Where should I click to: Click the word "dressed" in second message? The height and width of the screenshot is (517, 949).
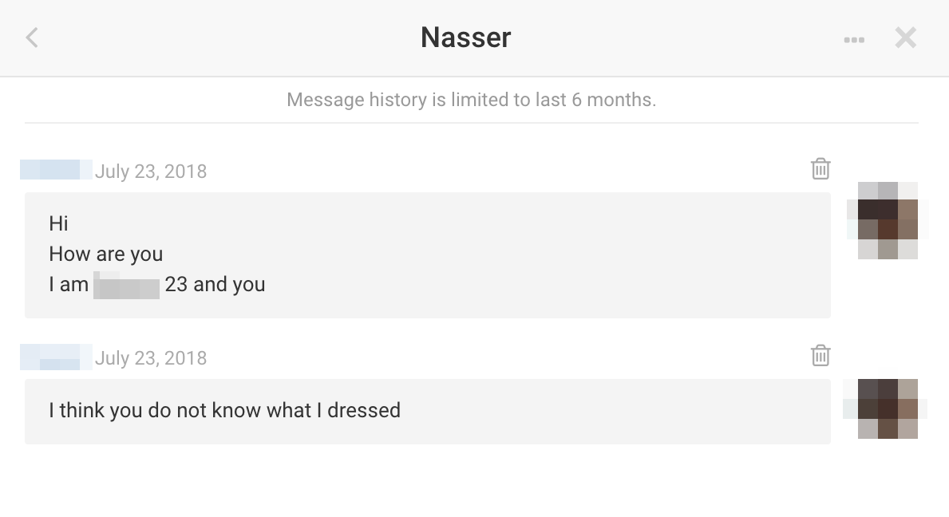pos(364,411)
